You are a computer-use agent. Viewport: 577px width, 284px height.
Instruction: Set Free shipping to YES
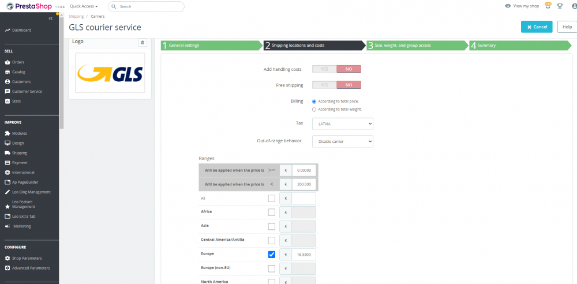(x=324, y=85)
